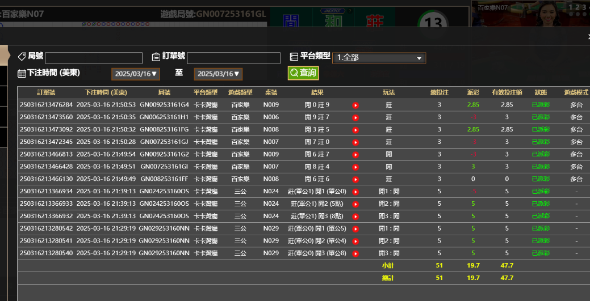Screen dimensions: 590x301
Task: Click the replay icon for order 250316213476284
Action: coord(355,105)
